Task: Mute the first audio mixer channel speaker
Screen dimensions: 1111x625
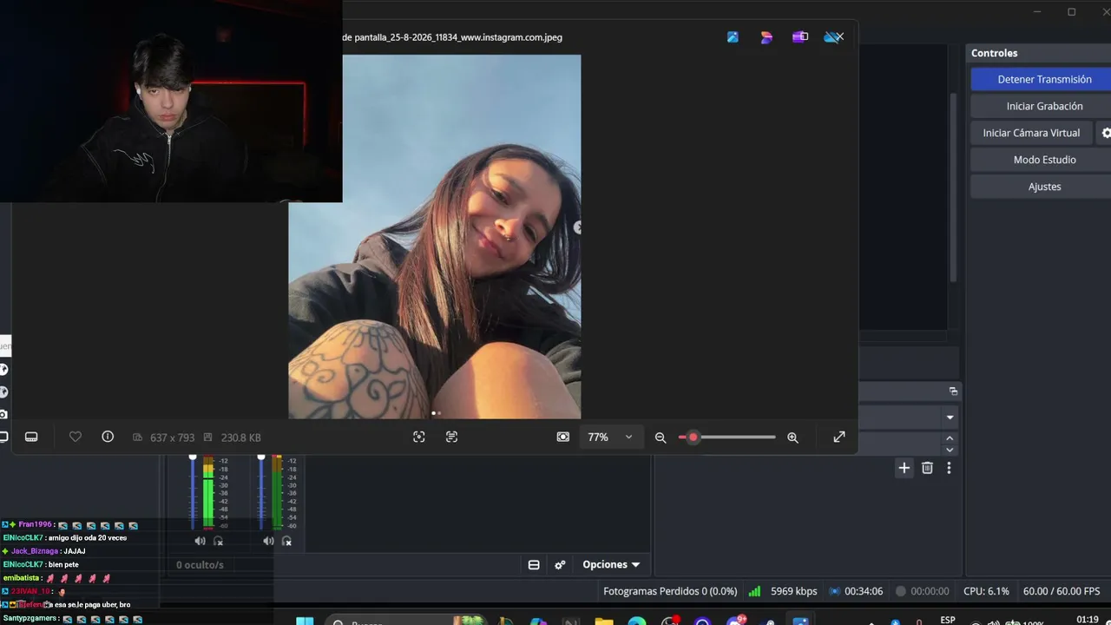Action: [x=200, y=541]
